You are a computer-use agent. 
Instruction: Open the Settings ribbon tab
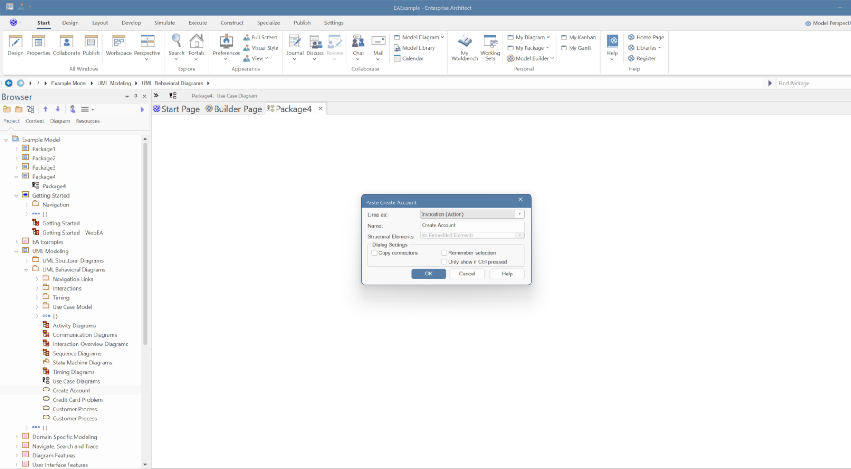click(333, 23)
